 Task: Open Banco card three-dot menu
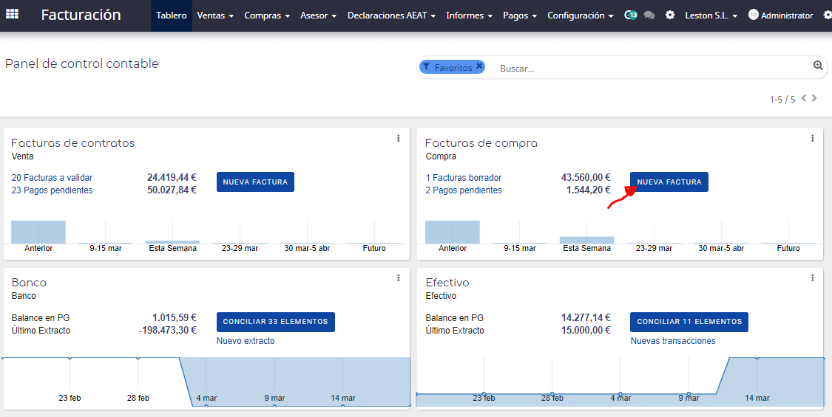(399, 278)
